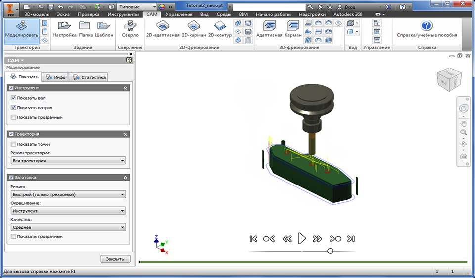
Task: Play the simulation
Action: (x=302, y=238)
